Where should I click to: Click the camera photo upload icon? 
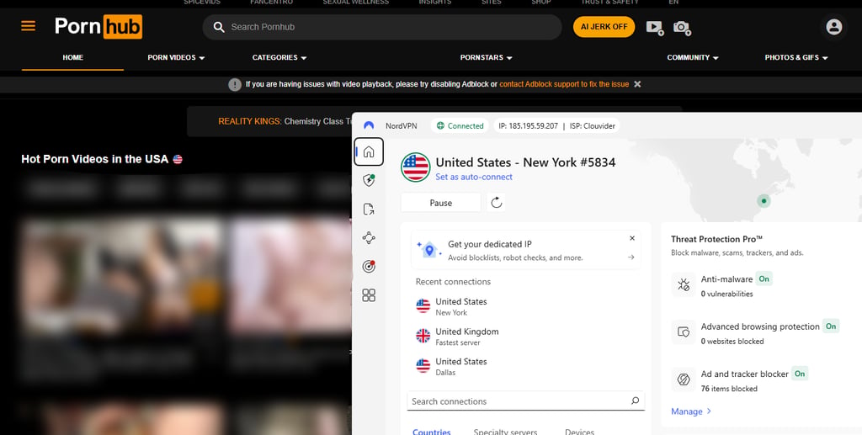pyautogui.click(x=682, y=27)
